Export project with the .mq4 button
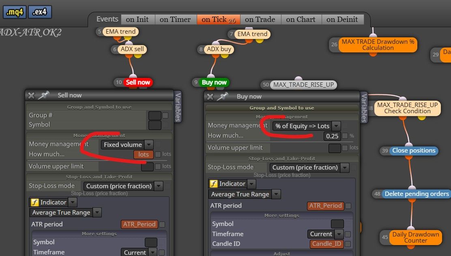This screenshot has width=451, height=256. [14, 12]
